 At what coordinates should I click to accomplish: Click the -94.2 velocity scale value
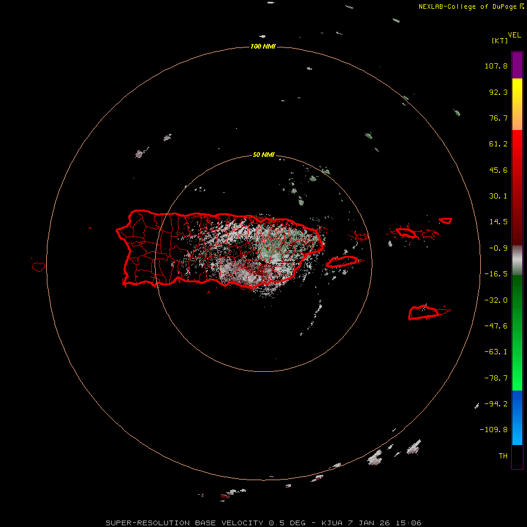click(x=496, y=403)
